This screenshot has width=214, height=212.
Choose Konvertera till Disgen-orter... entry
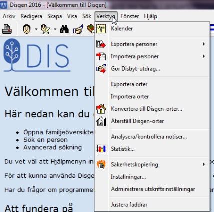point(152,109)
